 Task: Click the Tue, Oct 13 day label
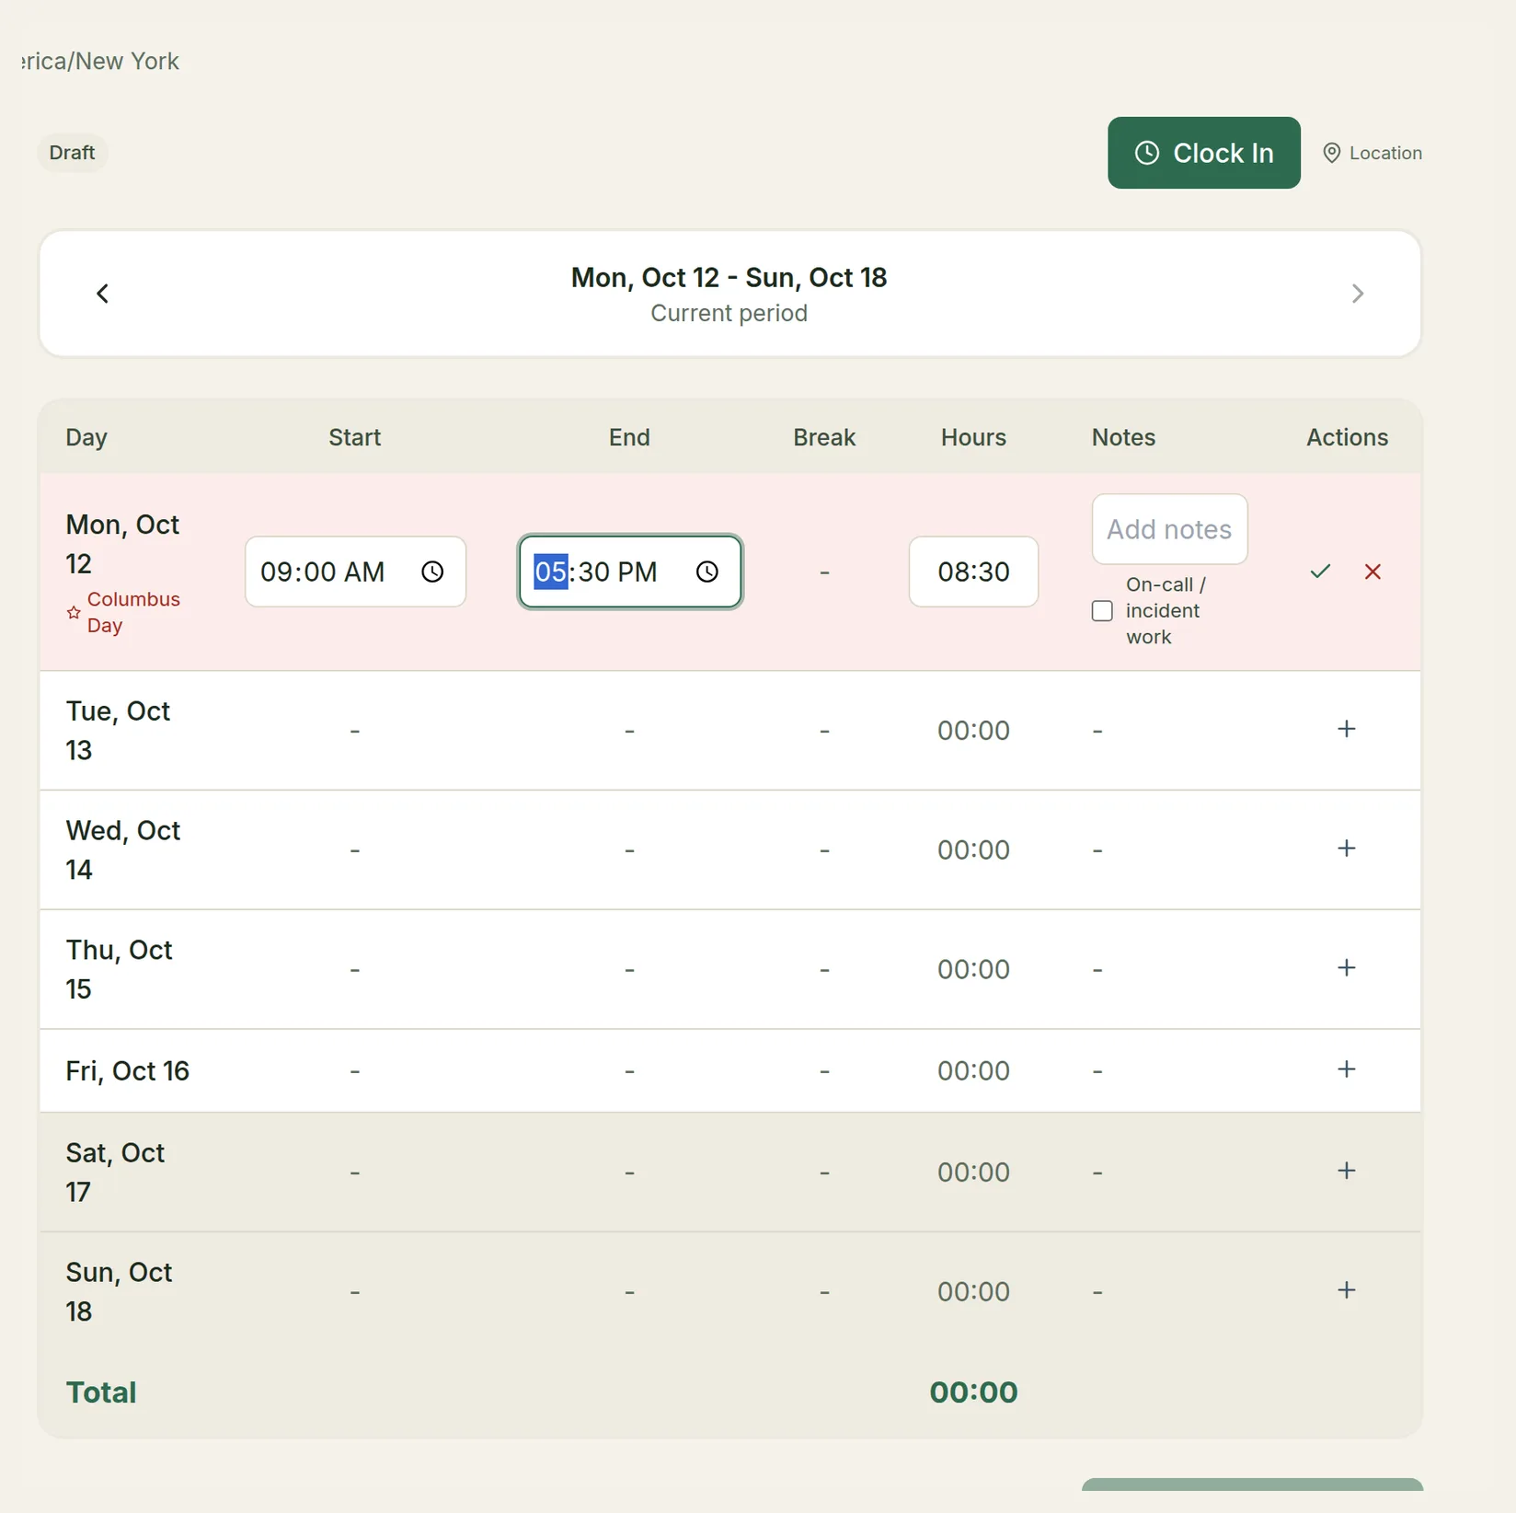click(x=118, y=731)
